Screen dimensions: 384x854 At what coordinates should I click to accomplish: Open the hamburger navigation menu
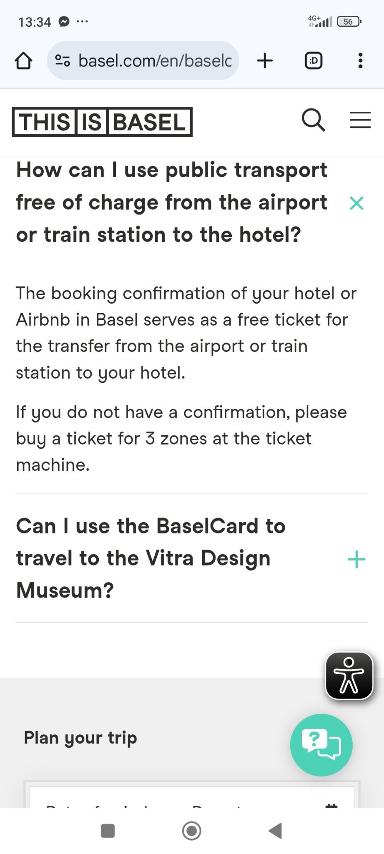[360, 121]
